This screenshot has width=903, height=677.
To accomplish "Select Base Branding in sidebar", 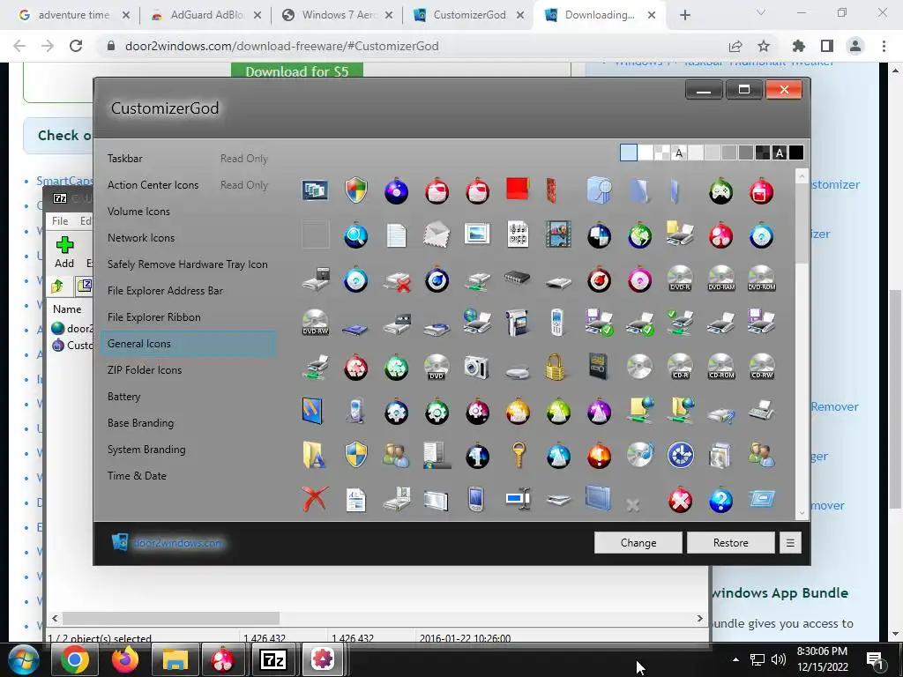I will [x=140, y=423].
